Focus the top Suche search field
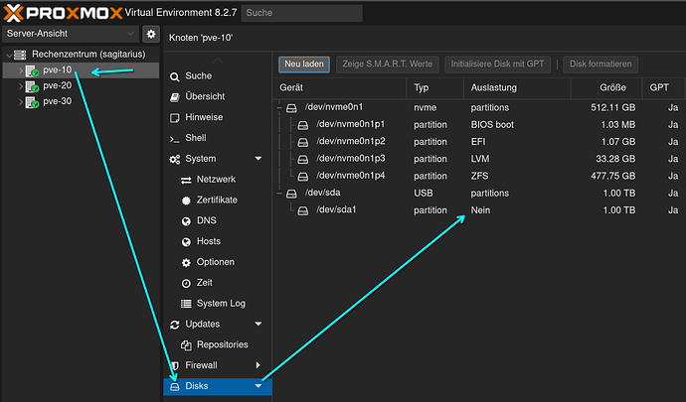Viewport: 686px width, 402px height. [x=302, y=13]
